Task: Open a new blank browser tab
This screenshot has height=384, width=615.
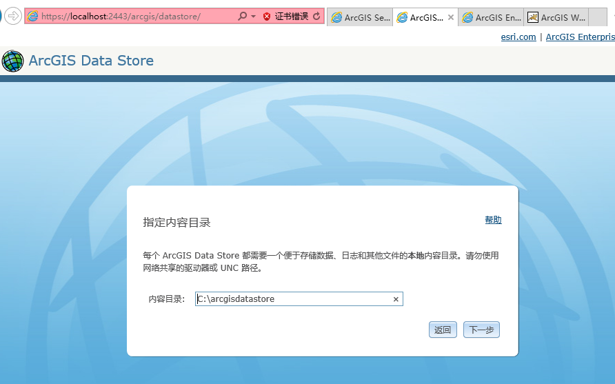Action: pos(598,17)
